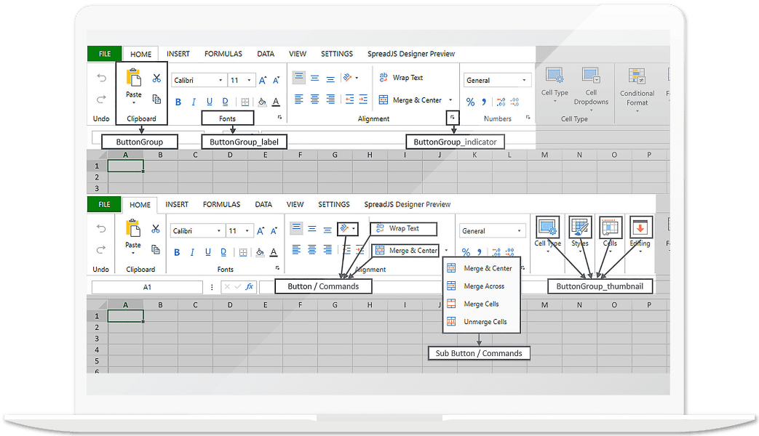The height and width of the screenshot is (436, 759).
Task: Click the percent style icon in upper ribbon
Action: click(x=470, y=102)
